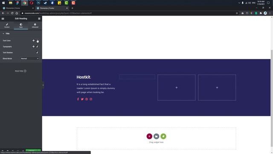Click the green Envato elements button
This screenshot has width=273, height=154.
click(x=163, y=136)
